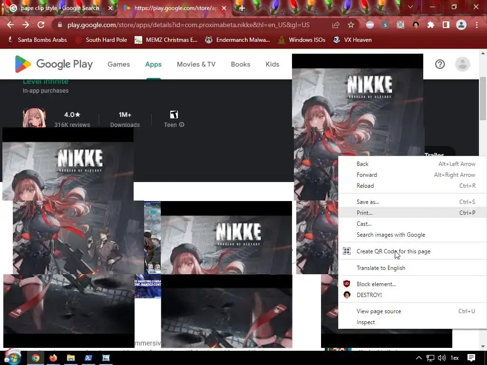Select Back in the context menu
Screen dimensions: 487x365
[412, 164]
